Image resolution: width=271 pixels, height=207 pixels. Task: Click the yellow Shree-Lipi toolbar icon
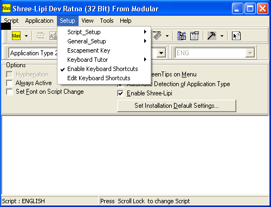[16, 36]
